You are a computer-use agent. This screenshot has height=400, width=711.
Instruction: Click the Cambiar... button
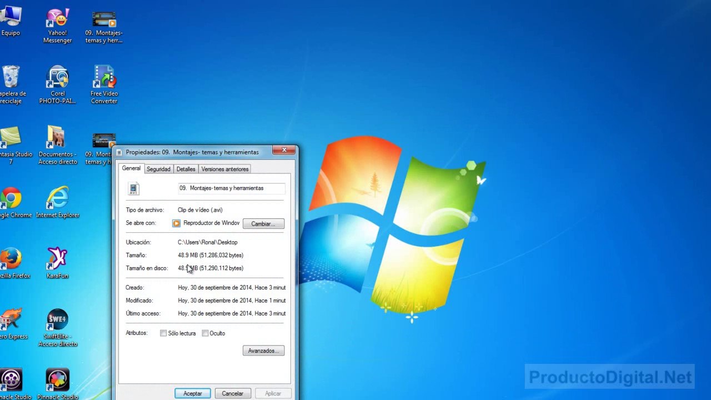(x=263, y=224)
